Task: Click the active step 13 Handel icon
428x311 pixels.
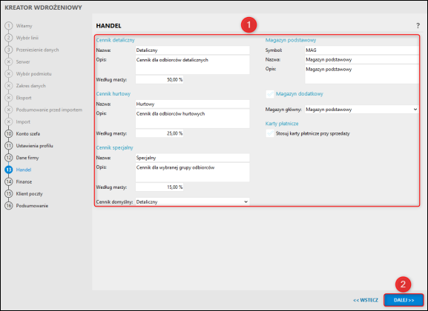Action: click(9, 170)
